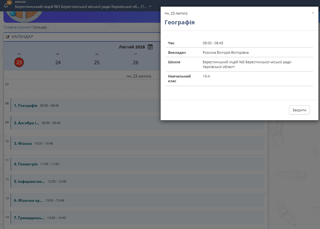Open the notifications bell icon
This screenshot has width=320, height=229.
pos(6,5)
